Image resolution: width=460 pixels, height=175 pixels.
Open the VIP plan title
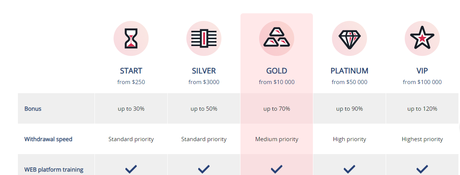(x=422, y=71)
